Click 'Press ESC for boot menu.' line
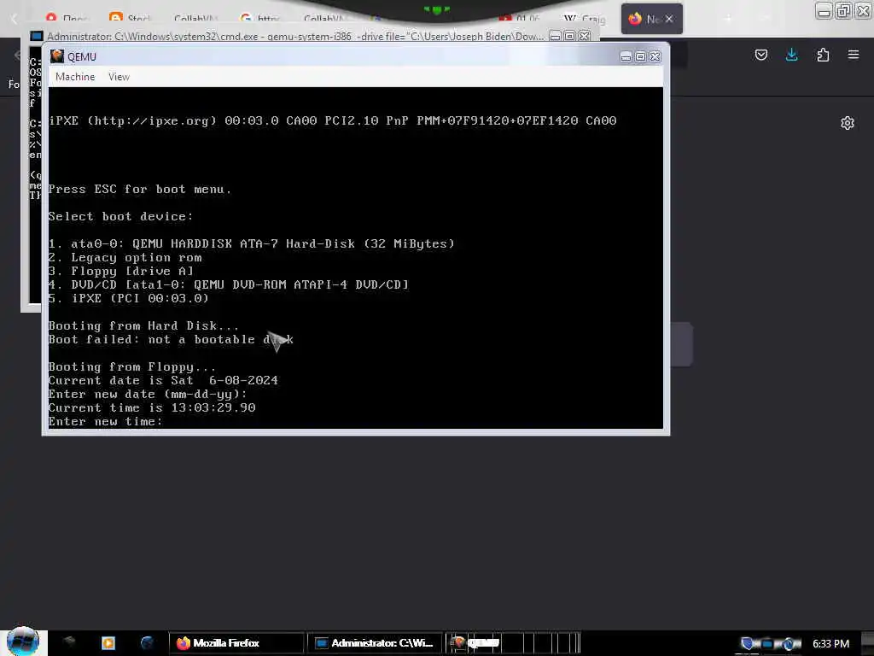Screen dimensions: 874x656 tap(139, 189)
